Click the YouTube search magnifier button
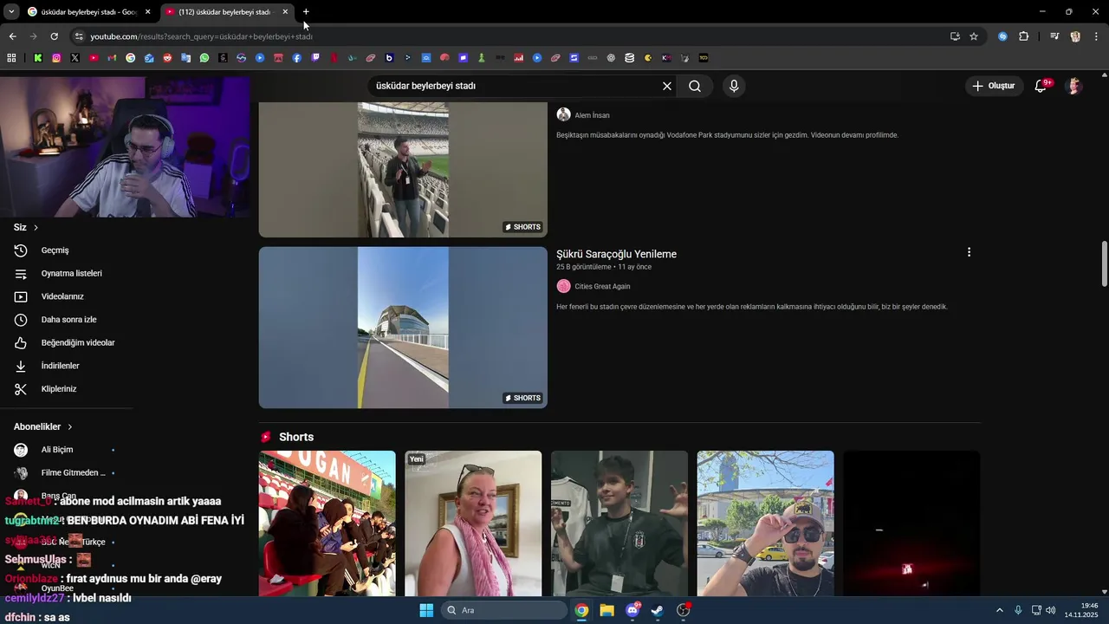Image resolution: width=1109 pixels, height=624 pixels. point(695,86)
